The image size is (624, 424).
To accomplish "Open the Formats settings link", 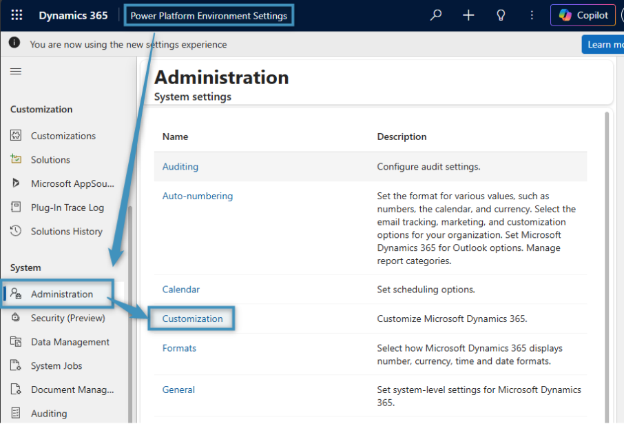I will coord(179,348).
